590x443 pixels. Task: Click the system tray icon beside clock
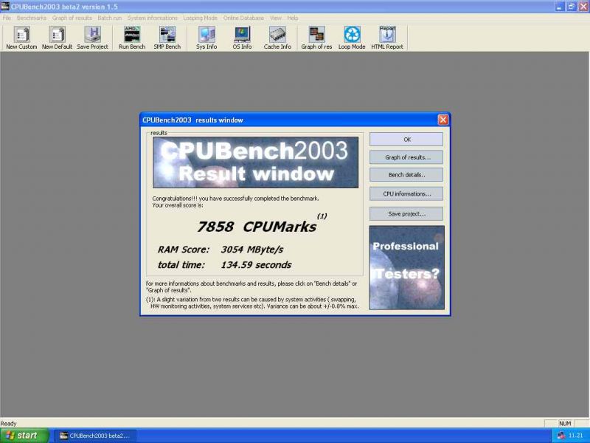tap(561, 436)
